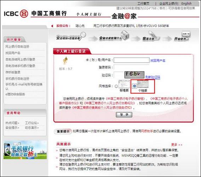Image resolution: width=201 pixels, height=177 pixels.
Task: Click the 手机银行 转账汇款 banner ad
Action: 25,150
